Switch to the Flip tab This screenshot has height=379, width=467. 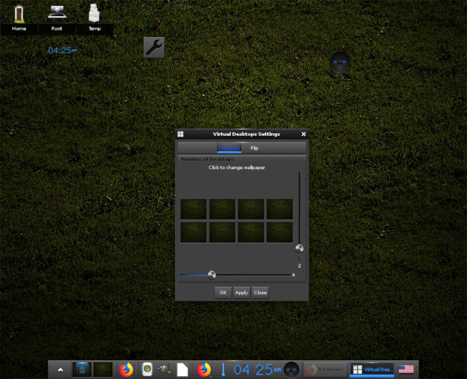pyautogui.click(x=254, y=148)
